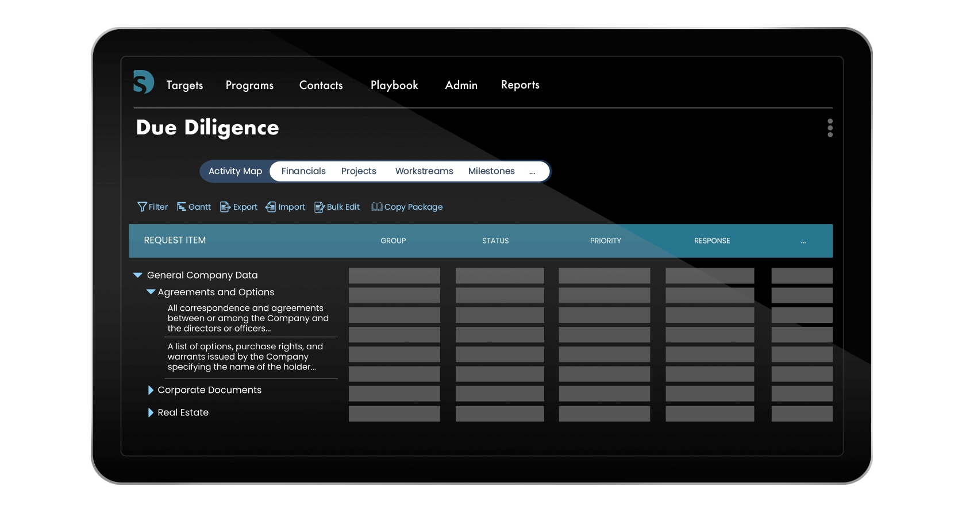The height and width of the screenshot is (517, 962).
Task: Open the Reports menu
Action: (520, 85)
